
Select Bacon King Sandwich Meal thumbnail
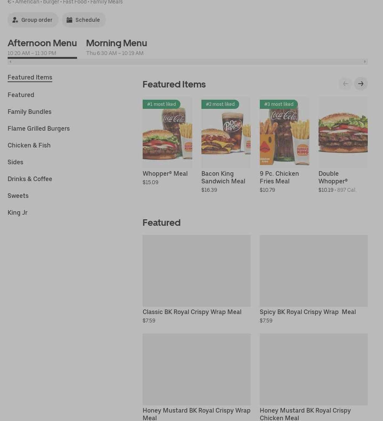[226, 132]
